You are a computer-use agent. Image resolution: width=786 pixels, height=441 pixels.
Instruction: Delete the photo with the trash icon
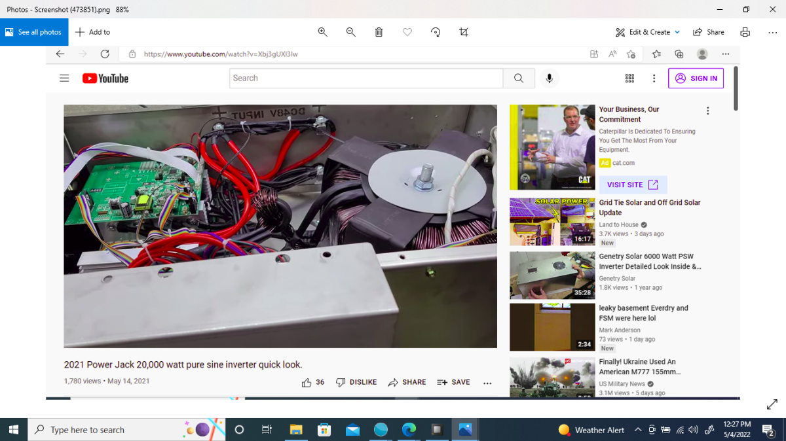pos(379,32)
